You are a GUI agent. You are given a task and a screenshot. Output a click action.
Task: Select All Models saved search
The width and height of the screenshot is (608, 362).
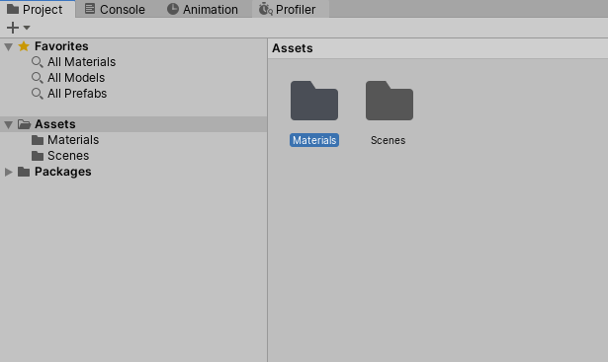[x=76, y=78]
